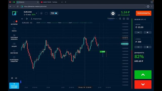The image size is (162, 91).
Task: Open the Акции promotions section
Action: coord(14,45)
